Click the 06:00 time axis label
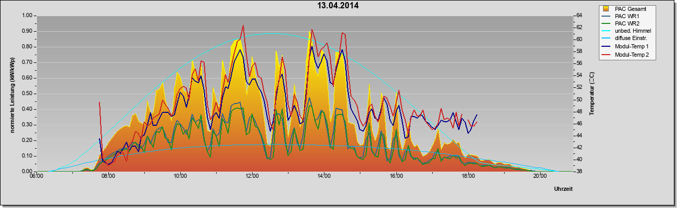 point(36,176)
